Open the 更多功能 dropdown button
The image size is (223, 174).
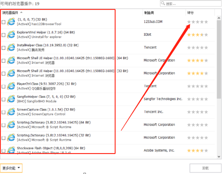[11, 168]
